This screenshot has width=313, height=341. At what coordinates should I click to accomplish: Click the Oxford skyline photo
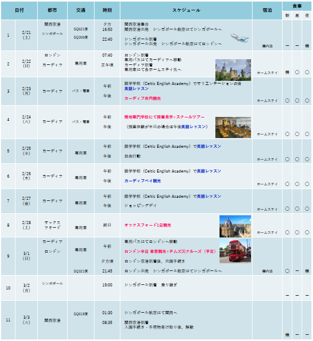(x=235, y=226)
